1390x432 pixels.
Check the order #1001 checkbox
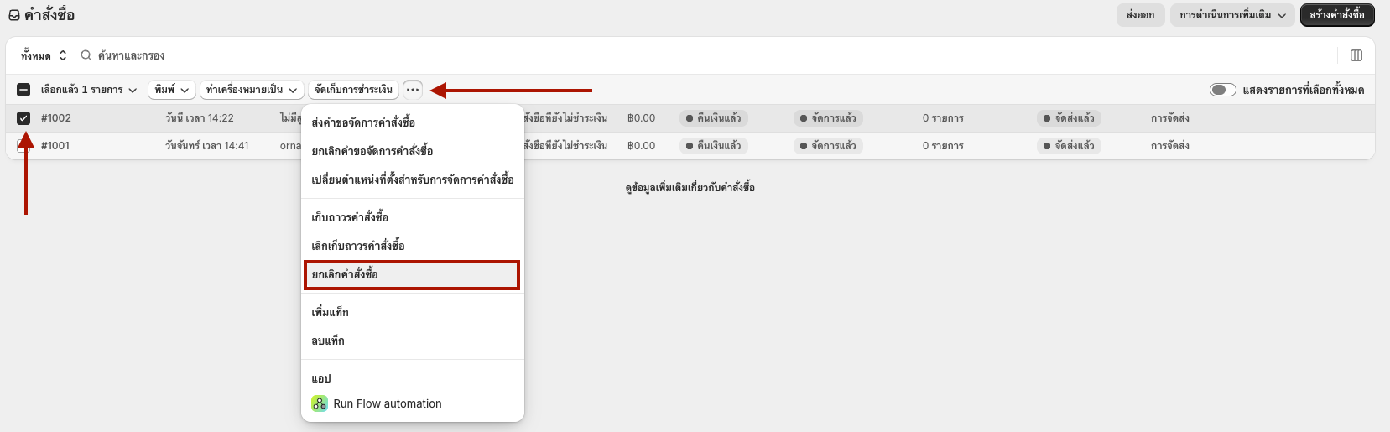point(23,146)
